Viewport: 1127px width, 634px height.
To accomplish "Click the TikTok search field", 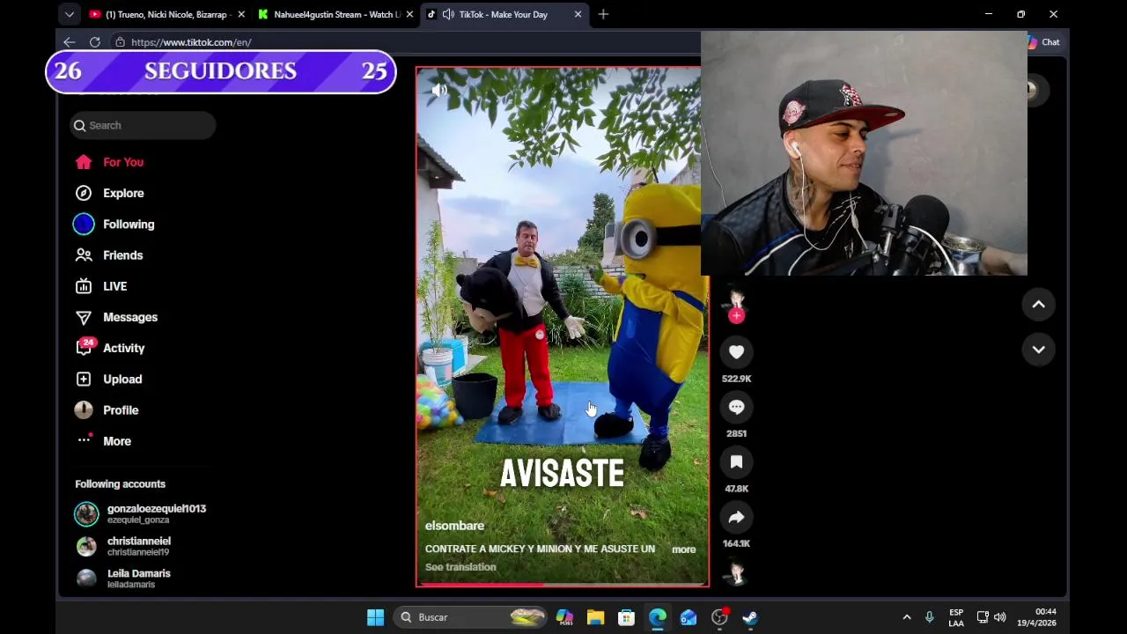I will (x=143, y=125).
